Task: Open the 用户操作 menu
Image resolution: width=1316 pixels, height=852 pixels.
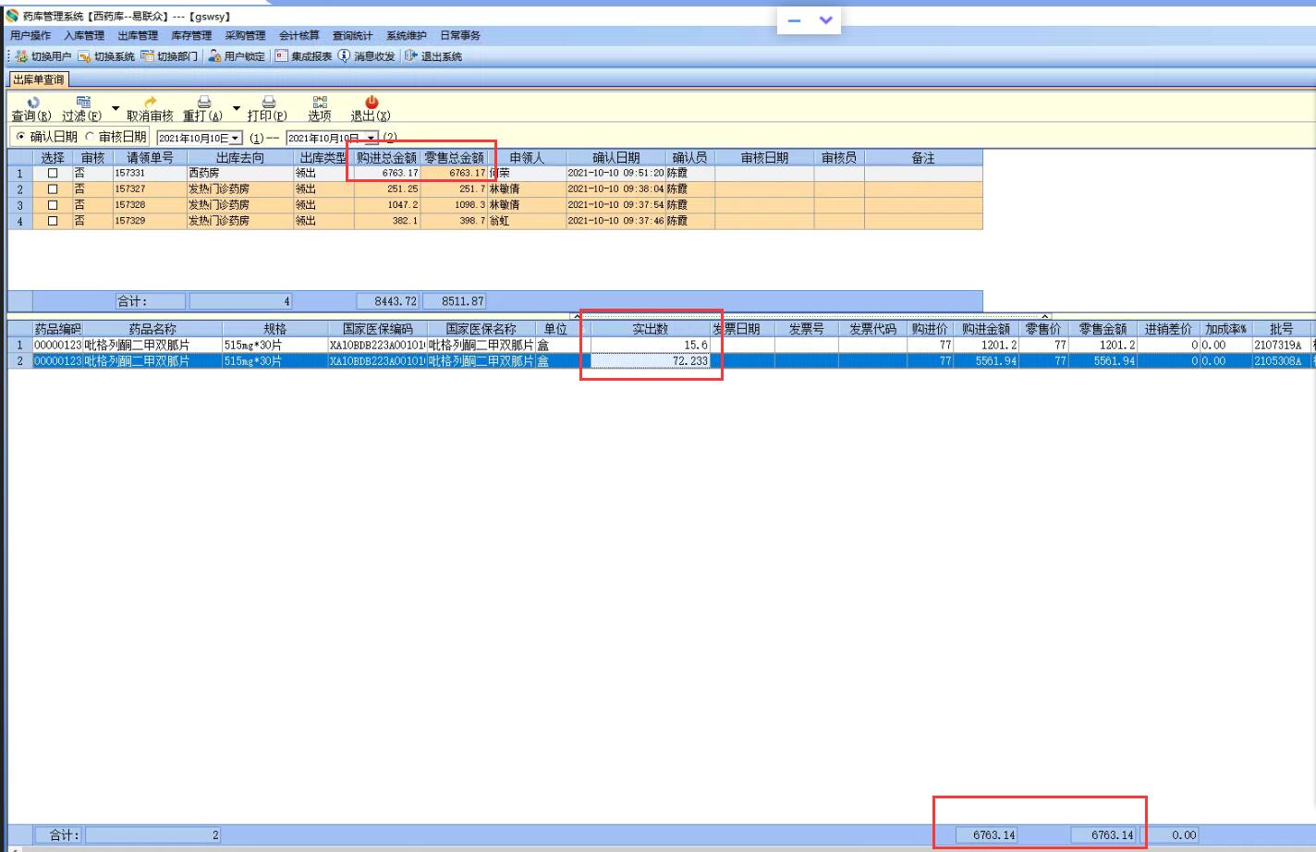Action: 30,36
